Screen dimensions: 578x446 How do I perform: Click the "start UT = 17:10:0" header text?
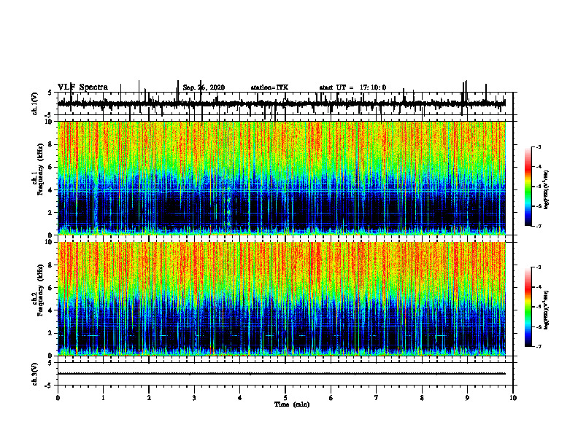pos(352,87)
